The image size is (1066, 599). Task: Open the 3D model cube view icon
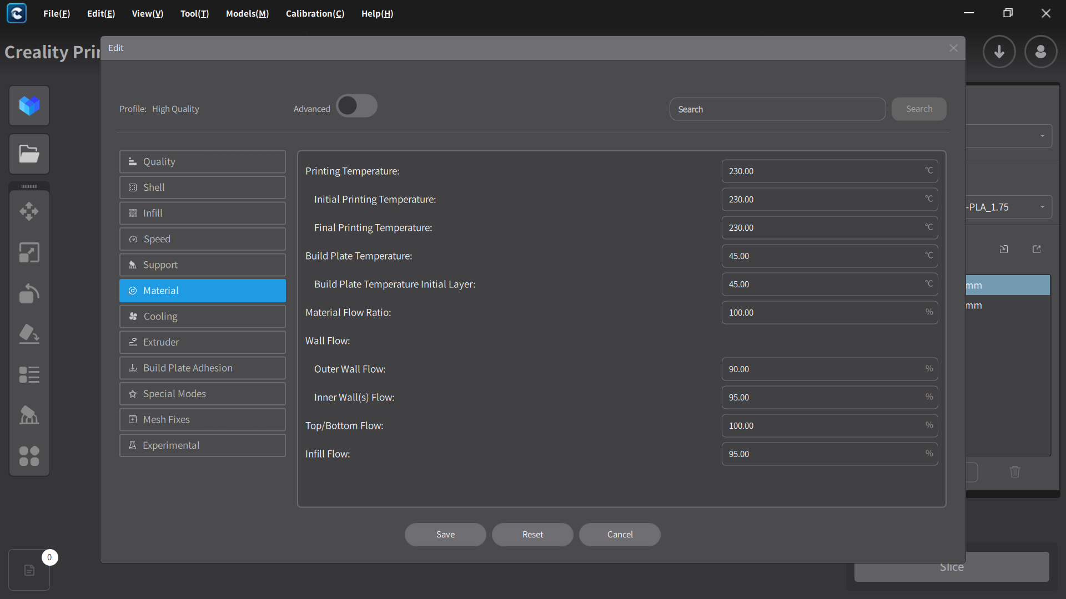29,105
